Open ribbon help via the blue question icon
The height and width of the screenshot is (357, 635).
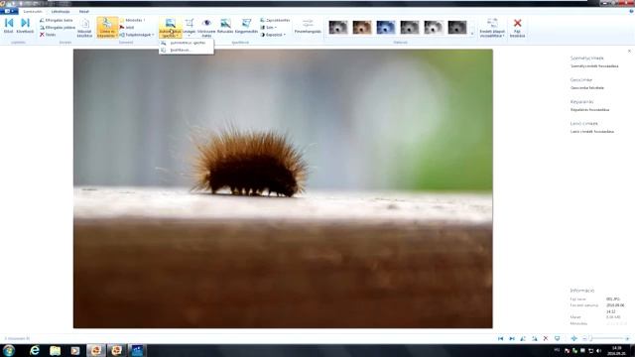[631, 11]
